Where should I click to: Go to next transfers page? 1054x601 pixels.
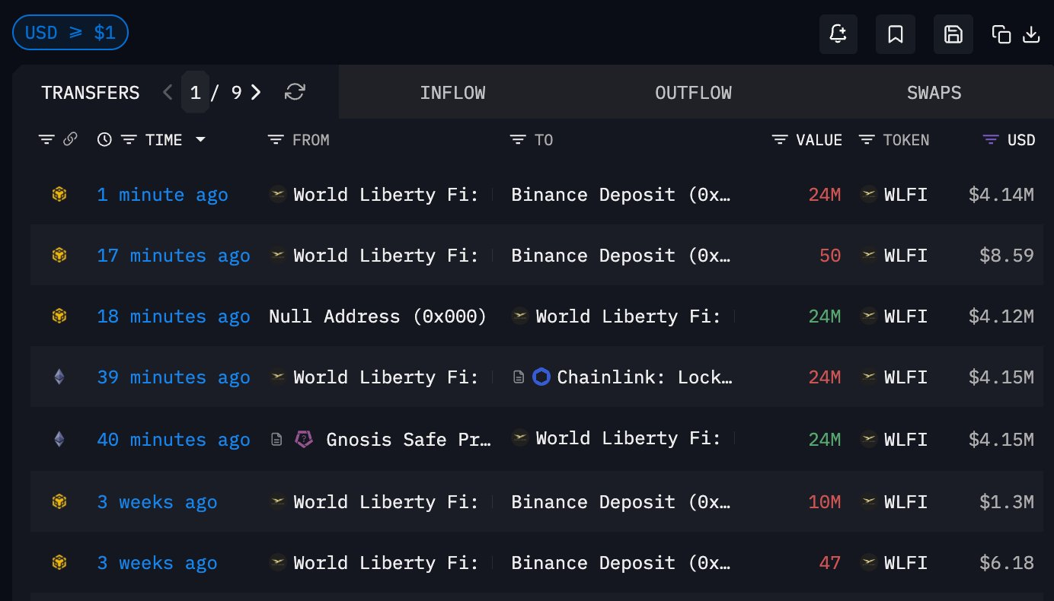point(256,93)
